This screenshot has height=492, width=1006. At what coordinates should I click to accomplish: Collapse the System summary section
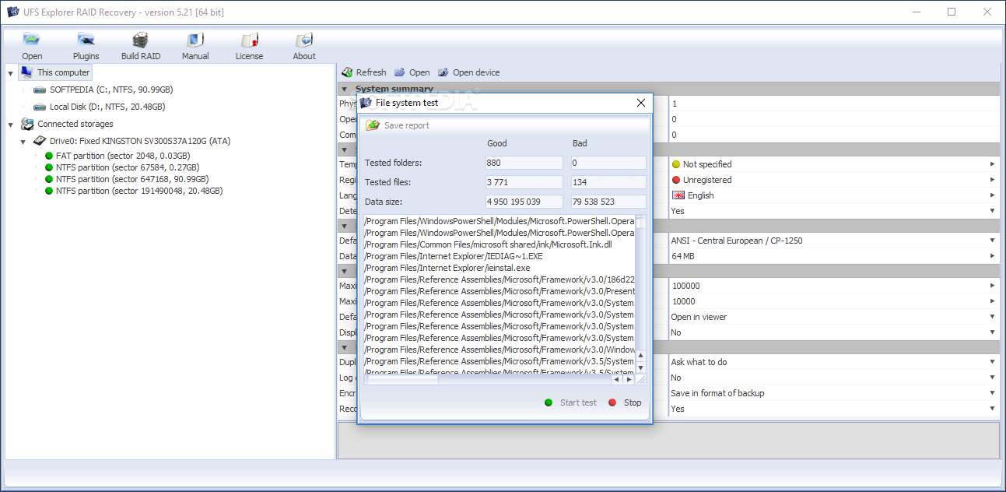pyautogui.click(x=345, y=89)
